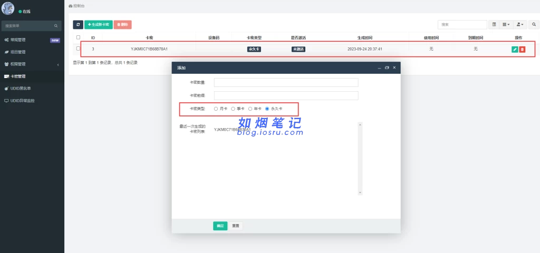Click the 是否激活 column header
Image resolution: width=540 pixels, height=253 pixels.
pos(298,37)
